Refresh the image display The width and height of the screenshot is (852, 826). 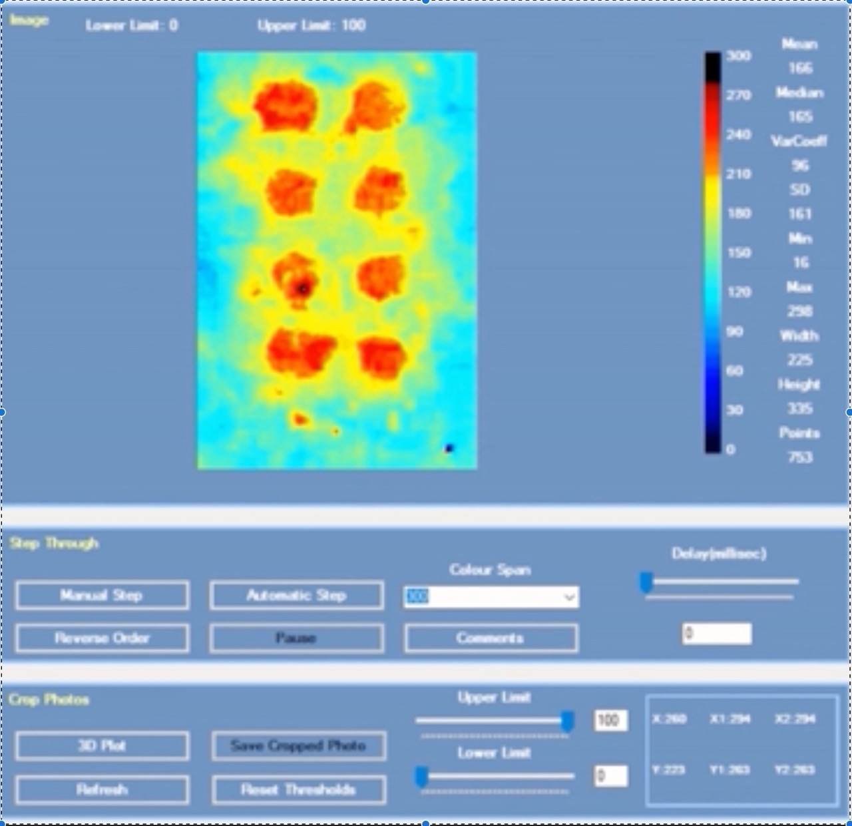click(x=102, y=790)
